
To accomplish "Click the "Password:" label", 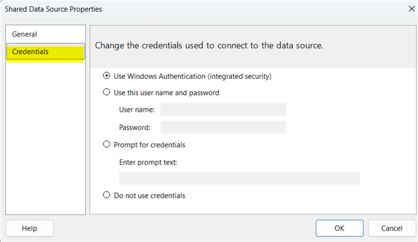I will point(134,127).
